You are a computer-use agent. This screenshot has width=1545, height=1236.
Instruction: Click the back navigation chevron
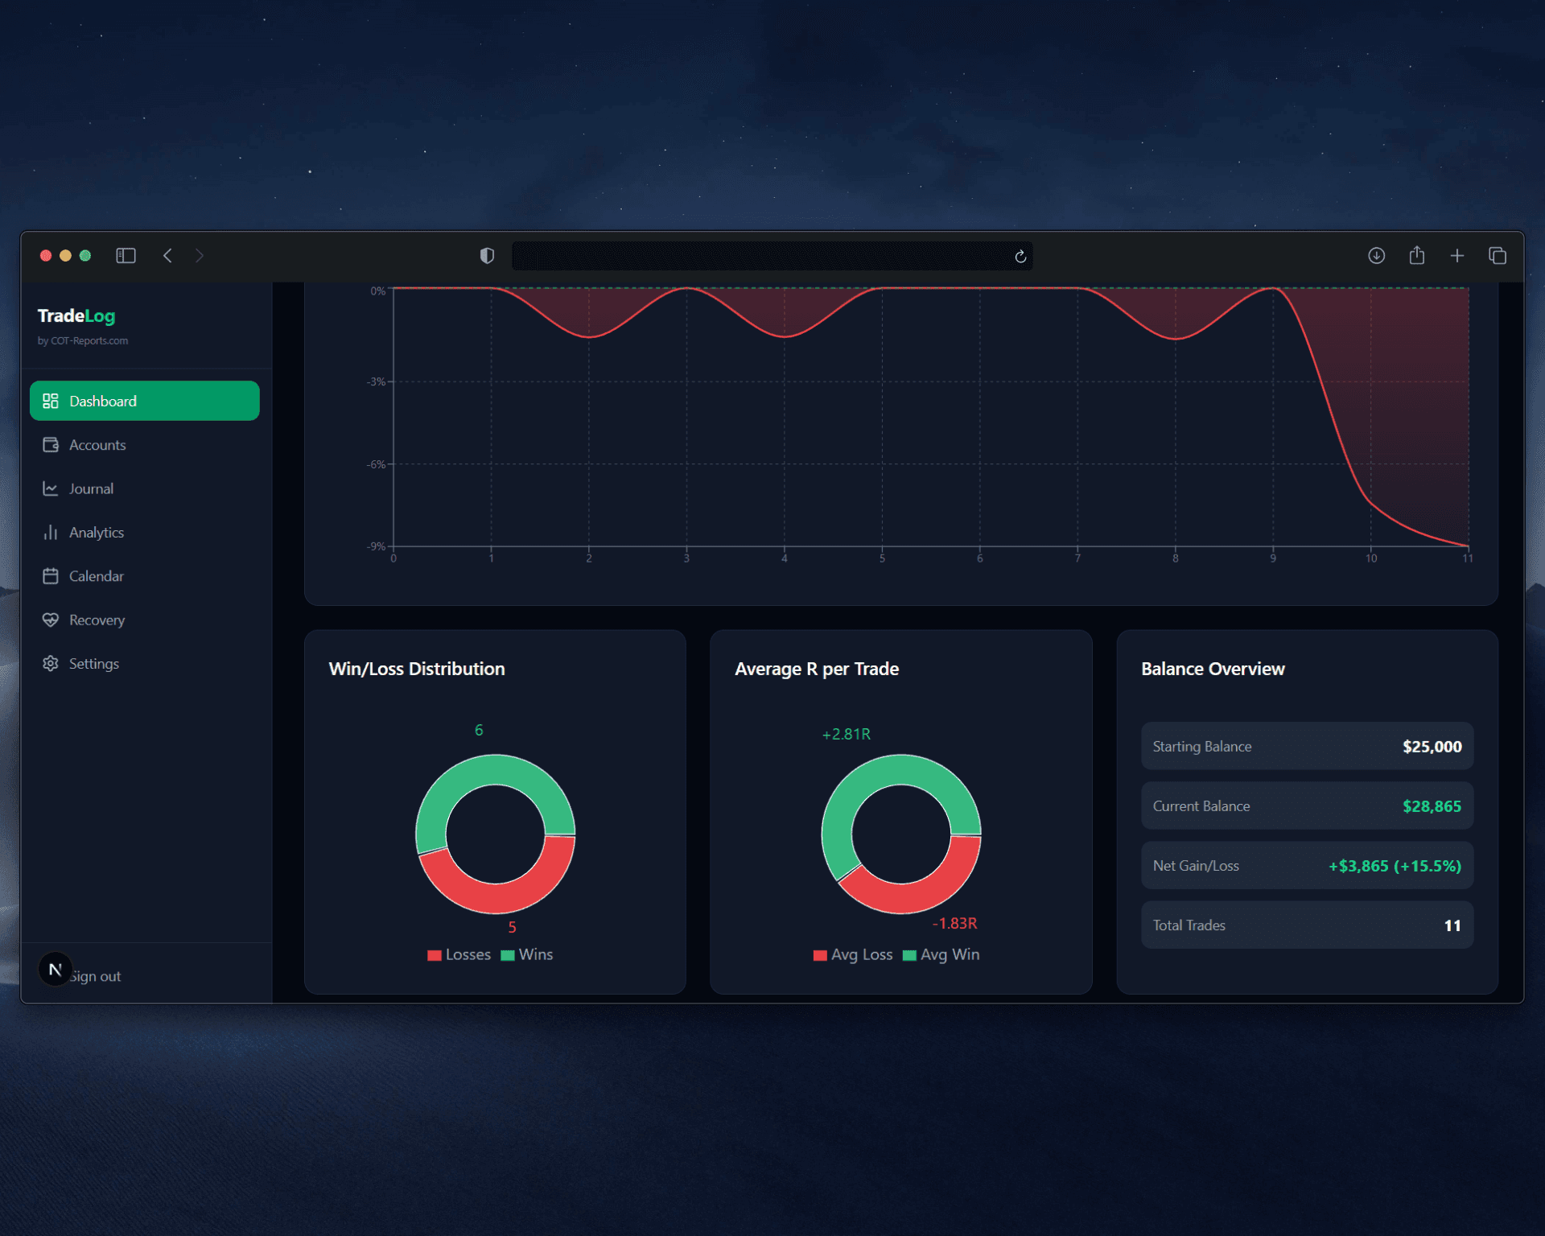[x=167, y=255]
